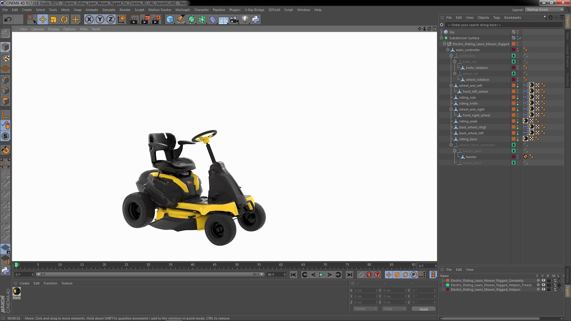Toggle visibility eye for the Rigged_Geometry layer
The image size is (571, 321).
543,281
